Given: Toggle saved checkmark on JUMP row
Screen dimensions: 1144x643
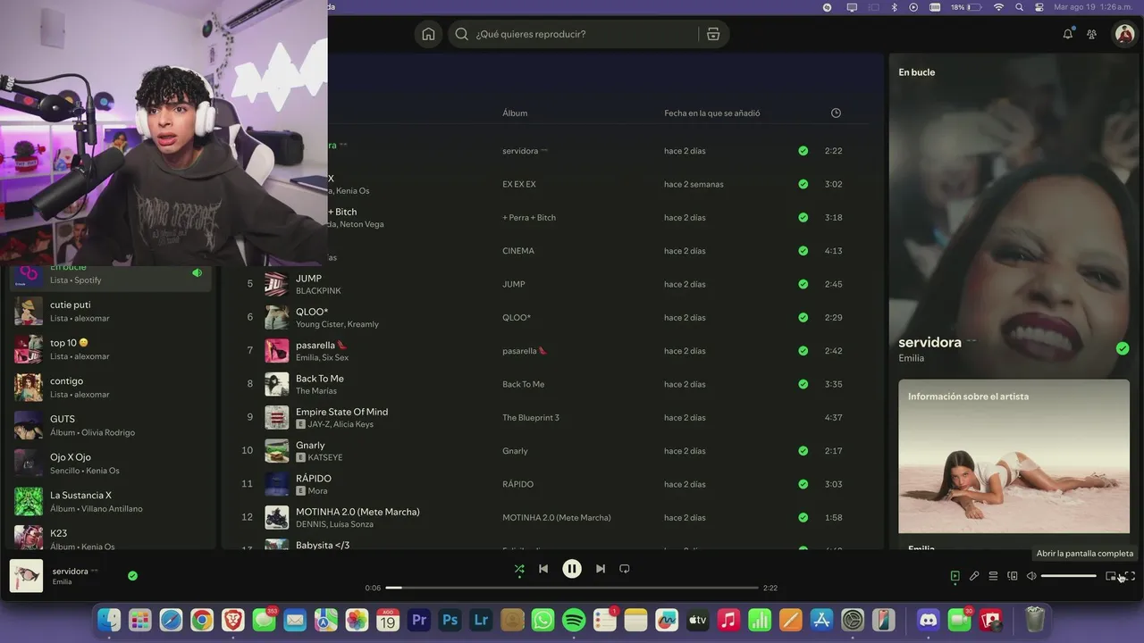Looking at the screenshot, I should pyautogui.click(x=803, y=284).
